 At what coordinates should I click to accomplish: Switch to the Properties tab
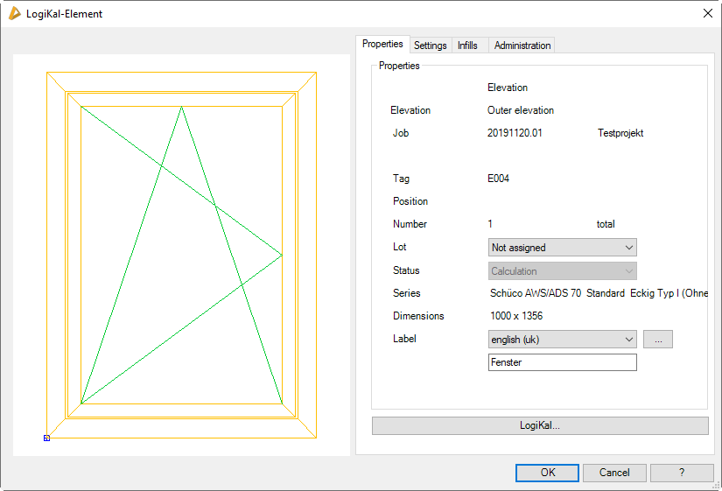(x=382, y=45)
